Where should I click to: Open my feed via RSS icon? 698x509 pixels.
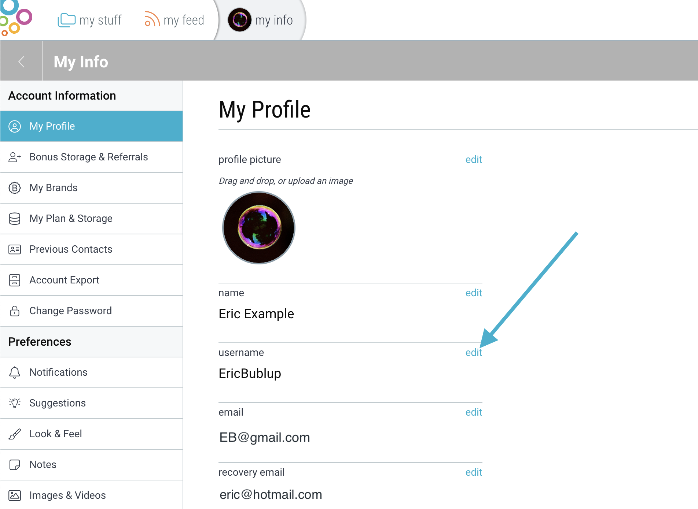pos(152,19)
